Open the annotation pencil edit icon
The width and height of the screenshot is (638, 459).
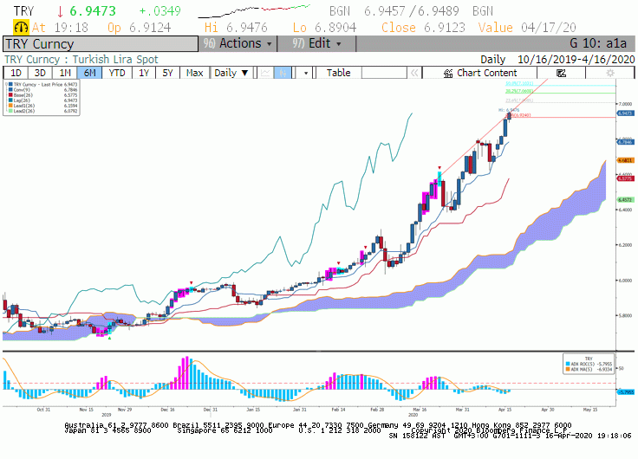coord(561,73)
